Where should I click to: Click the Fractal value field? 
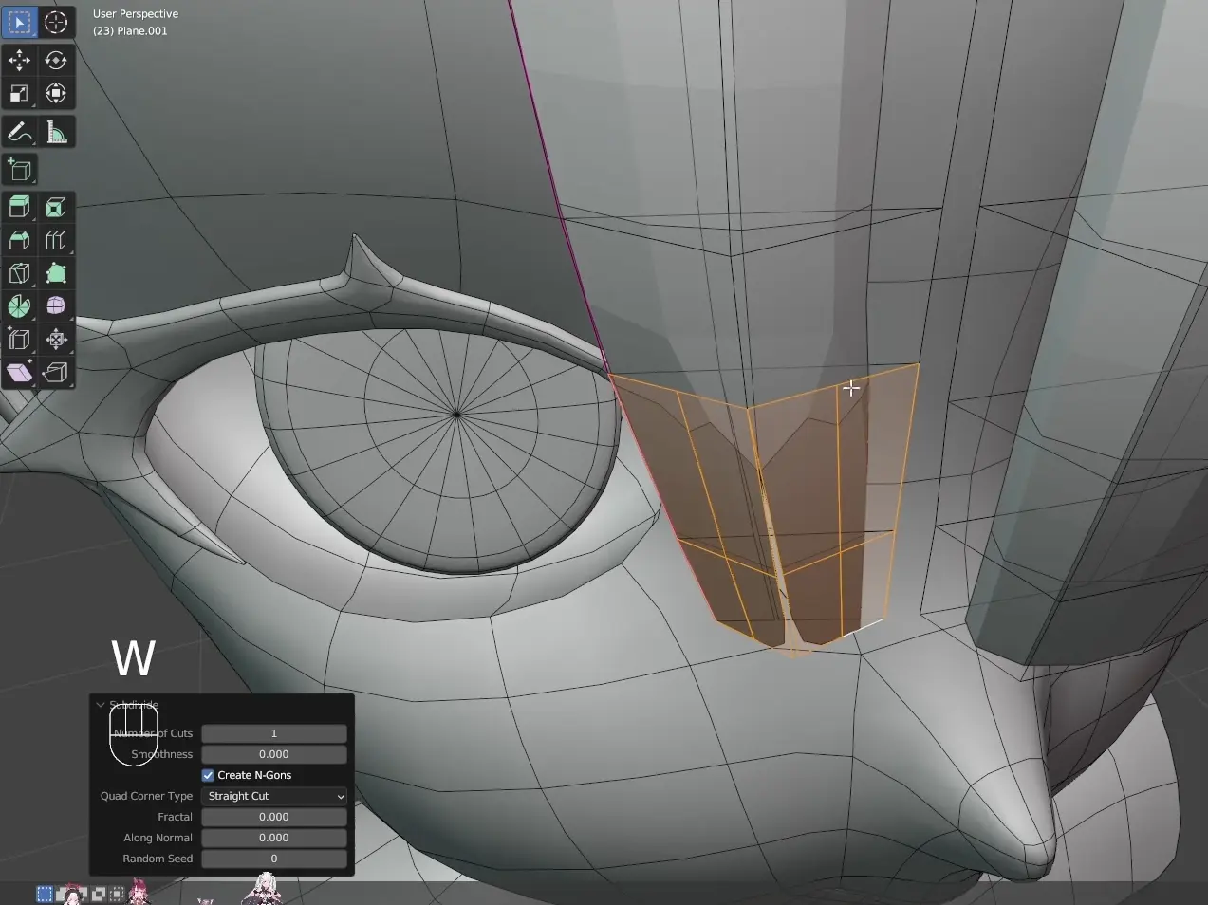tap(274, 817)
